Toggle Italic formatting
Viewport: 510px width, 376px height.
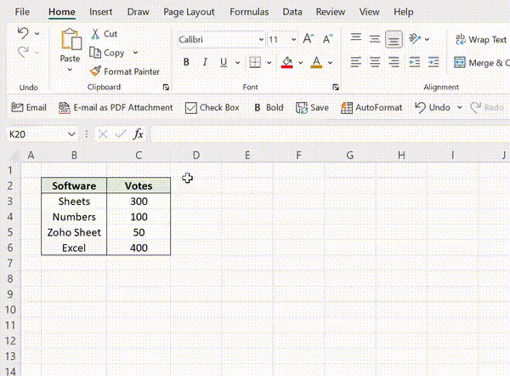[x=205, y=62]
